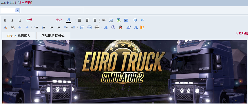Screen dimensions: 248x104
Task: Insert a hyperlink with the link icon
Action: click(103, 20)
